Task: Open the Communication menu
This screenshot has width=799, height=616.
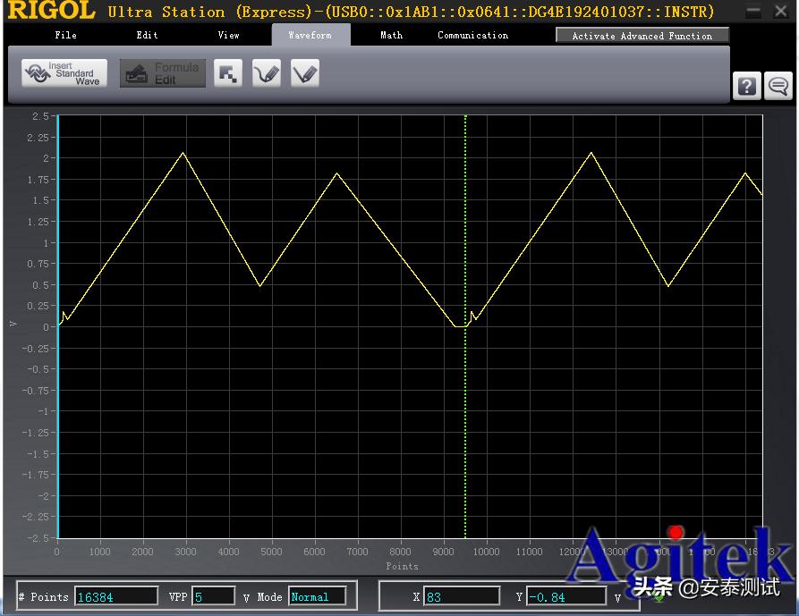Action: 472,36
